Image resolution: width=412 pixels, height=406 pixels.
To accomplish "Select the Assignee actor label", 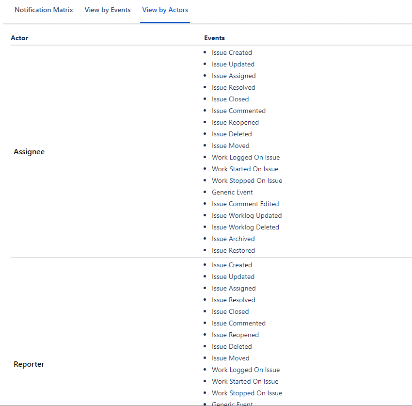I will 29,152.
